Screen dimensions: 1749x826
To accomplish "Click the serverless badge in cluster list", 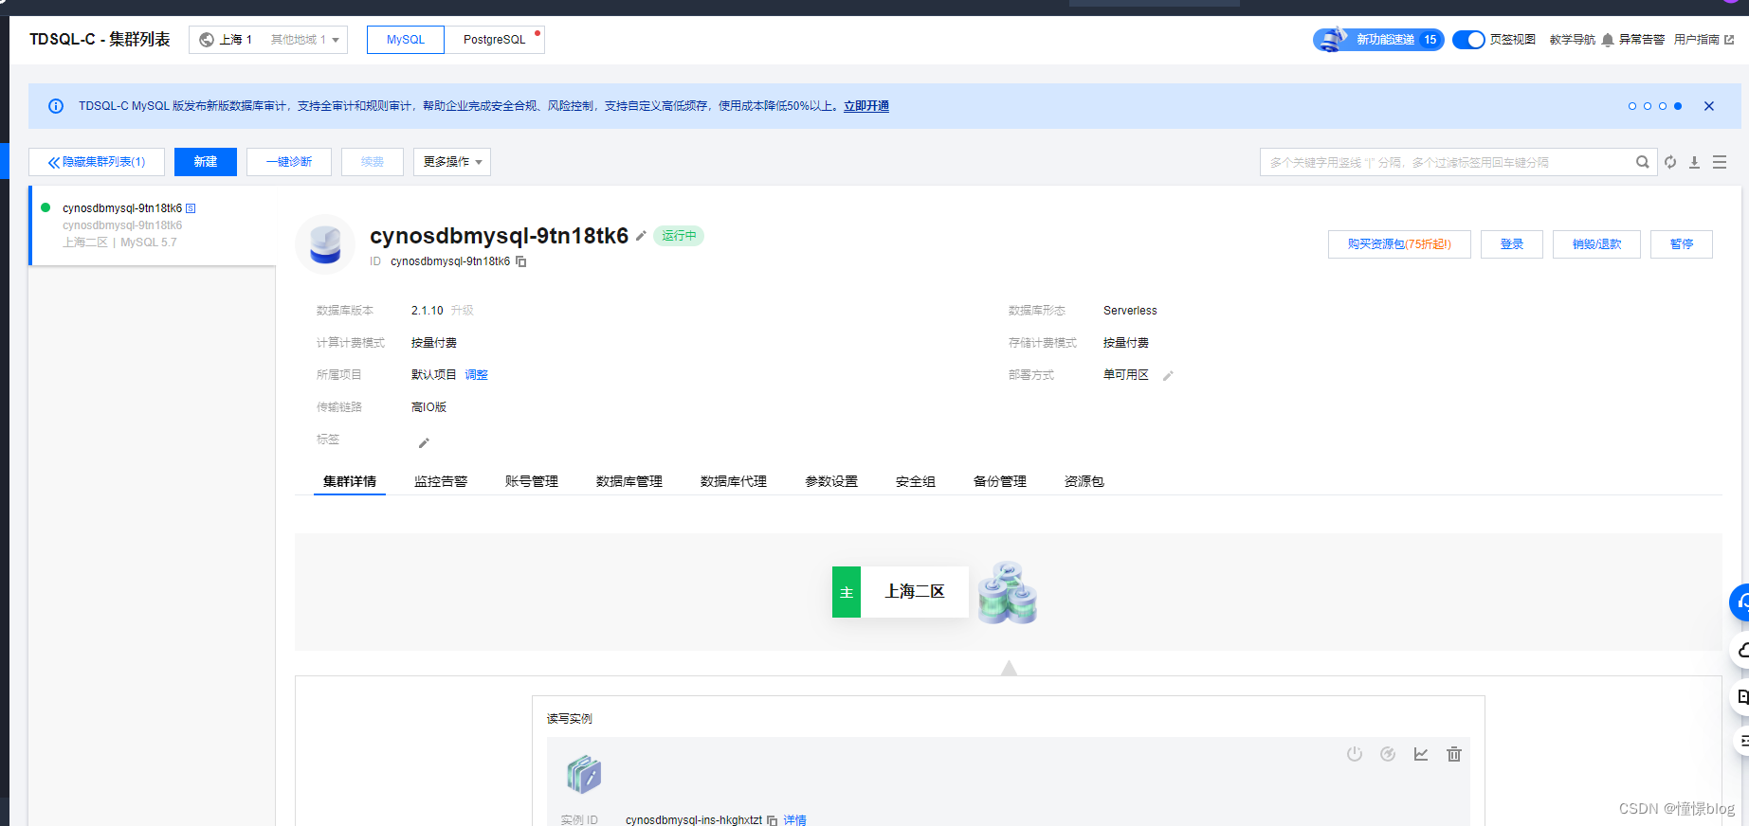I will [x=191, y=208].
